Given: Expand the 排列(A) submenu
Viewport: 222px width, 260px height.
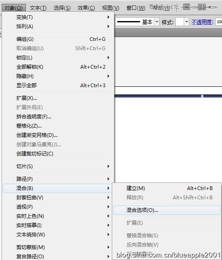Looking at the screenshot, I should tap(63, 27).
